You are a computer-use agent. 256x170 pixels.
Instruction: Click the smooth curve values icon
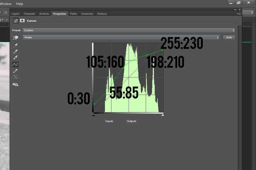click(x=15, y=77)
